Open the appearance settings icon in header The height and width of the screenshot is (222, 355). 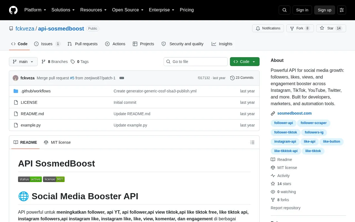tap(342, 10)
